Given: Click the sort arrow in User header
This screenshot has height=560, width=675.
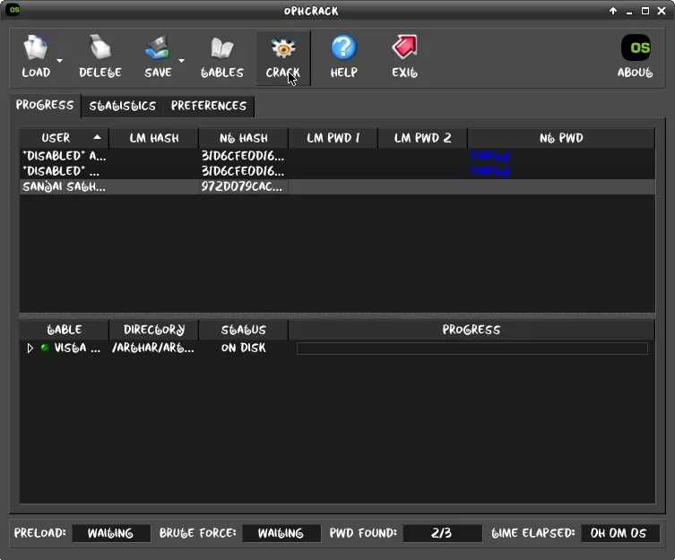Looking at the screenshot, I should (98, 137).
